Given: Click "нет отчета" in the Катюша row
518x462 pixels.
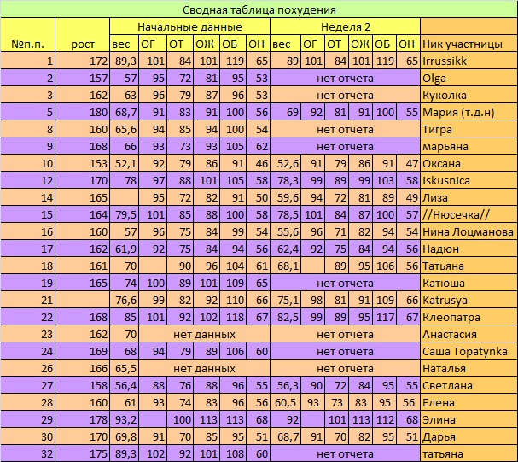Looking at the screenshot, I should point(345,283).
